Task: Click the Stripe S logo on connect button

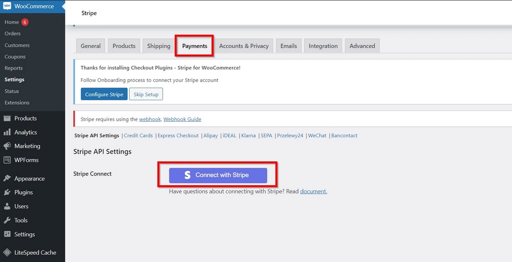Action: [x=187, y=175]
